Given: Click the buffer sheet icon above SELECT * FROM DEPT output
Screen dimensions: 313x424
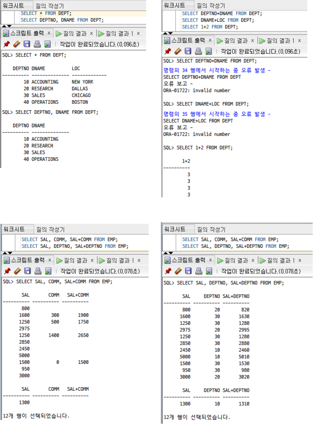Looking at the screenshot, I should (48, 44).
